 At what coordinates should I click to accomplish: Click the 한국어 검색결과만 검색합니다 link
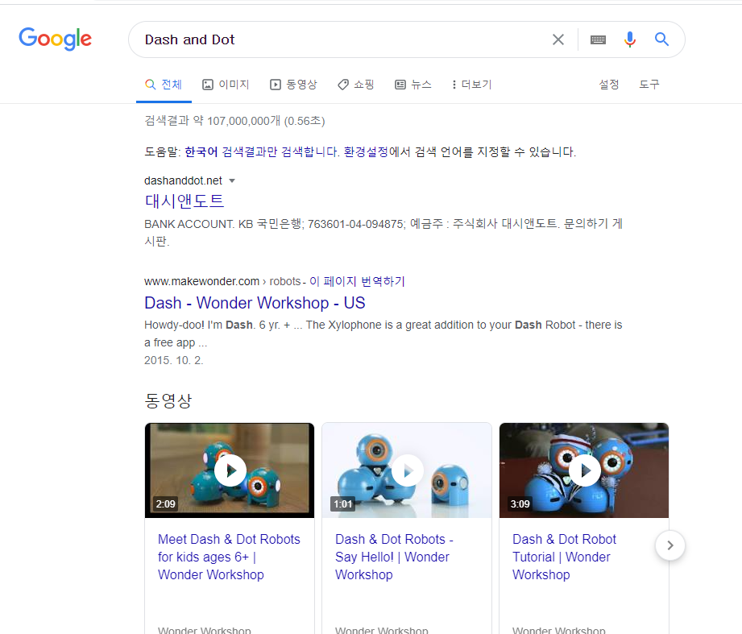click(262, 152)
